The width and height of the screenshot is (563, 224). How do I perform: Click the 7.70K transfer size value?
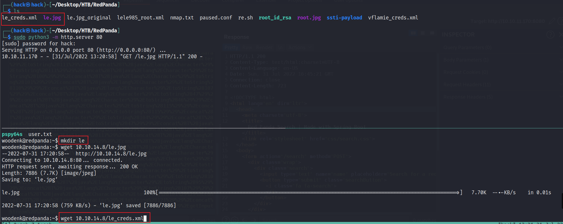[479, 193]
